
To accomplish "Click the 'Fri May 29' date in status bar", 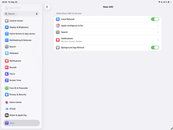I will point(13,2).
